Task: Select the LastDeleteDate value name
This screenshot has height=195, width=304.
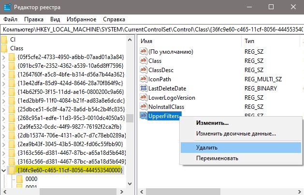Action: (x=167, y=89)
